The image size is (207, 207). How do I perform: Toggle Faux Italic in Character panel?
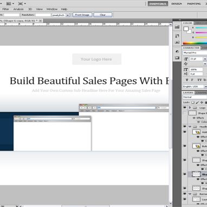pos(192,80)
